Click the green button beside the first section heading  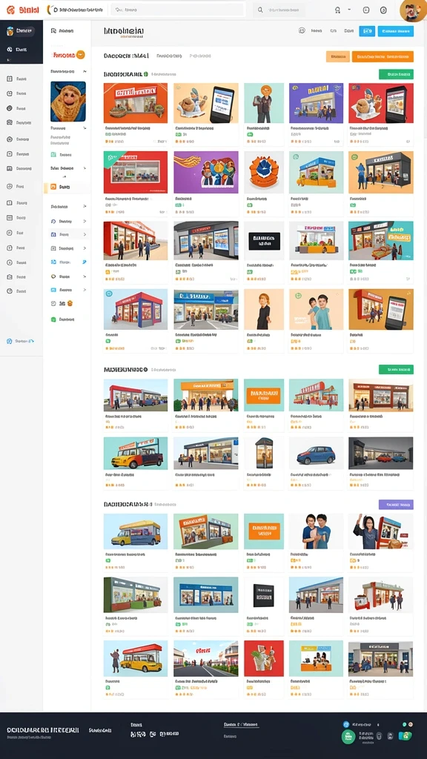pyautogui.click(x=396, y=74)
